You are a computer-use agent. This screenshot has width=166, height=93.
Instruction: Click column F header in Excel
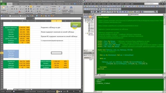[x=57, y=21]
